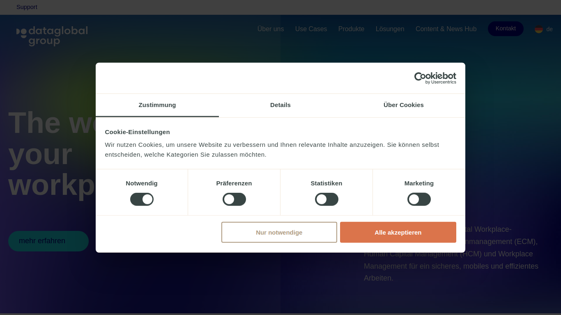Open the Produkte menu
Viewport: 561px width, 315px height.
coord(351,29)
